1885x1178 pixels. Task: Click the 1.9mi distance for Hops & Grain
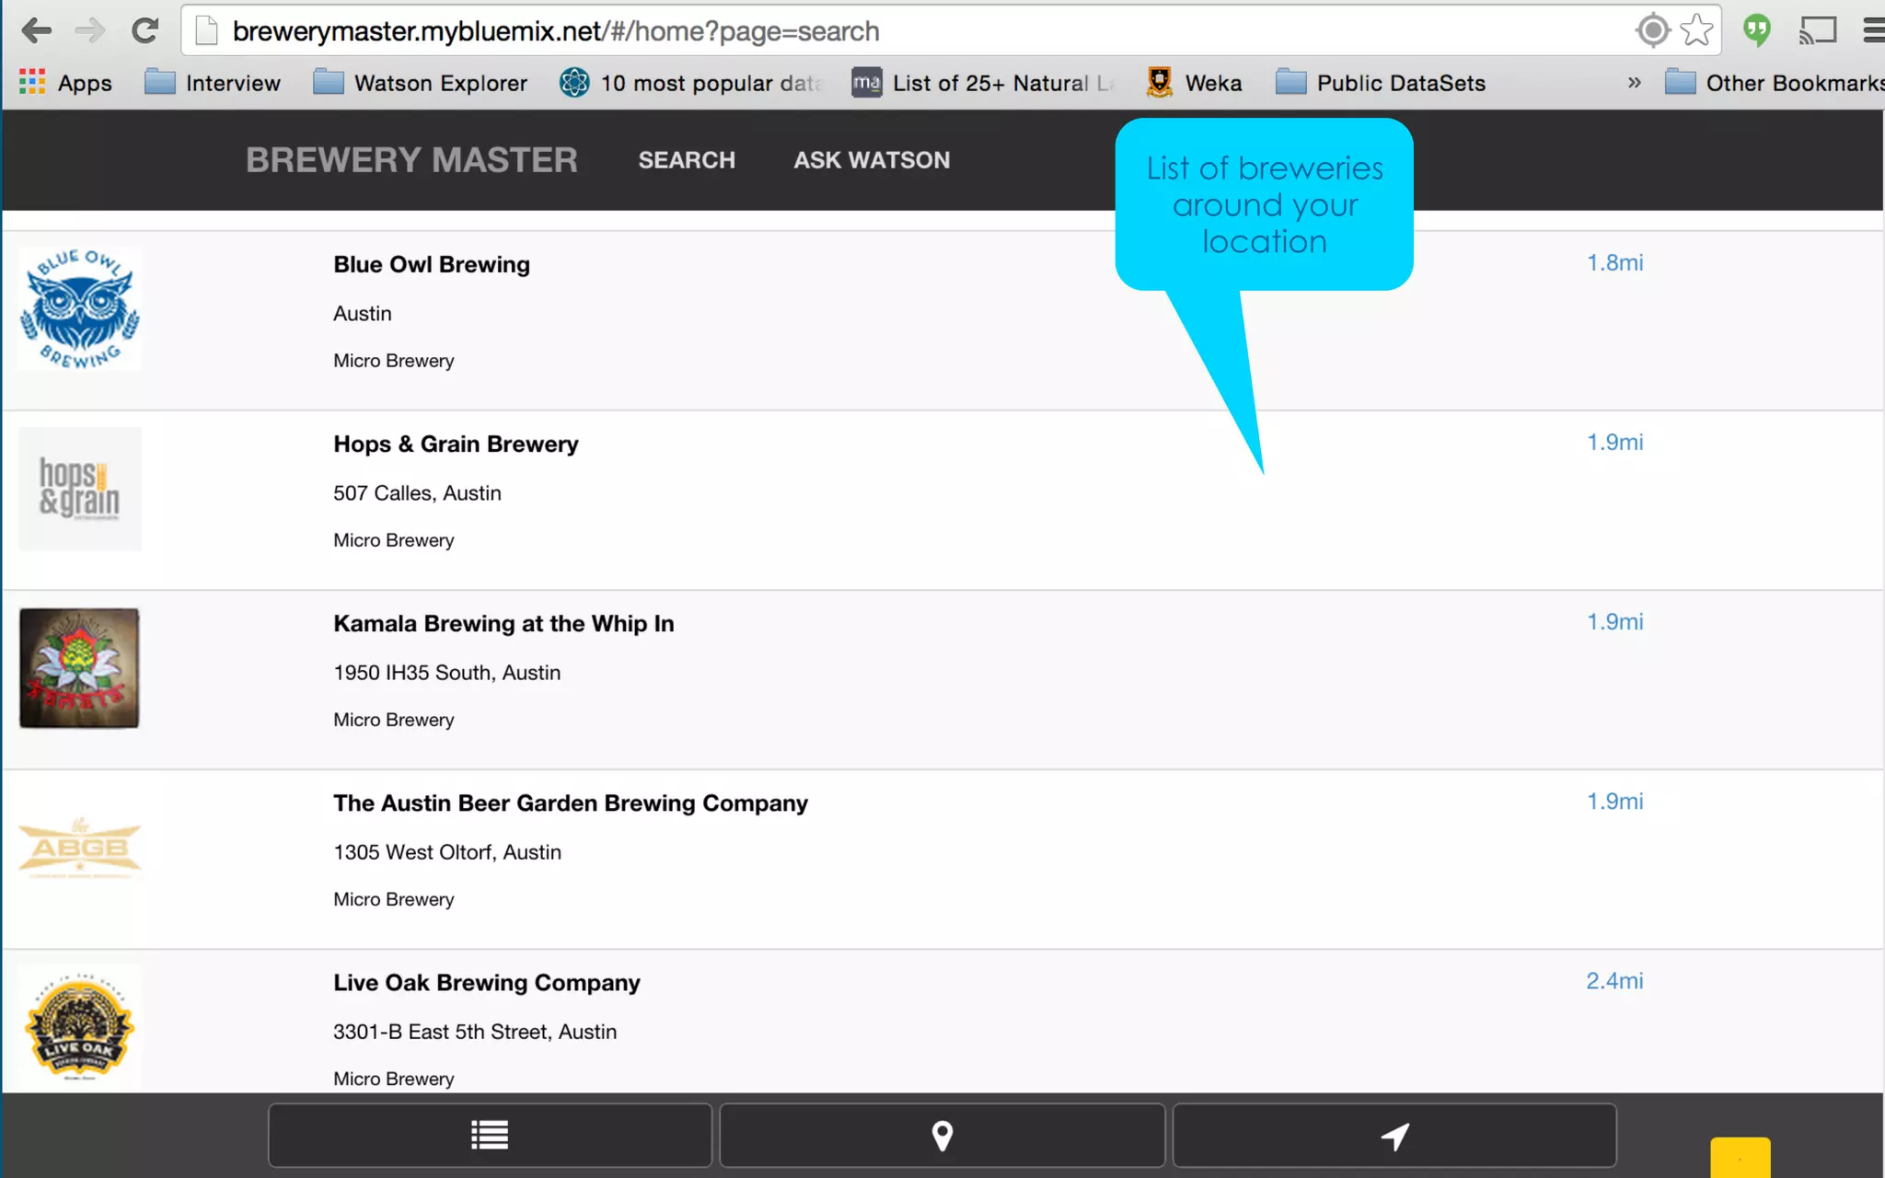1614,443
